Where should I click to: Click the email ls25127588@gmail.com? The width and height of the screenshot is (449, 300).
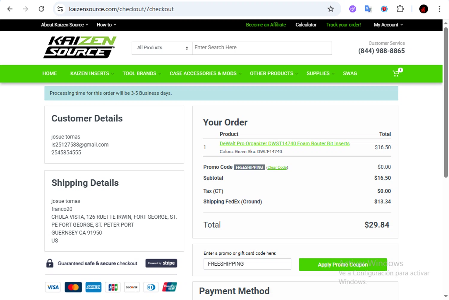click(80, 144)
